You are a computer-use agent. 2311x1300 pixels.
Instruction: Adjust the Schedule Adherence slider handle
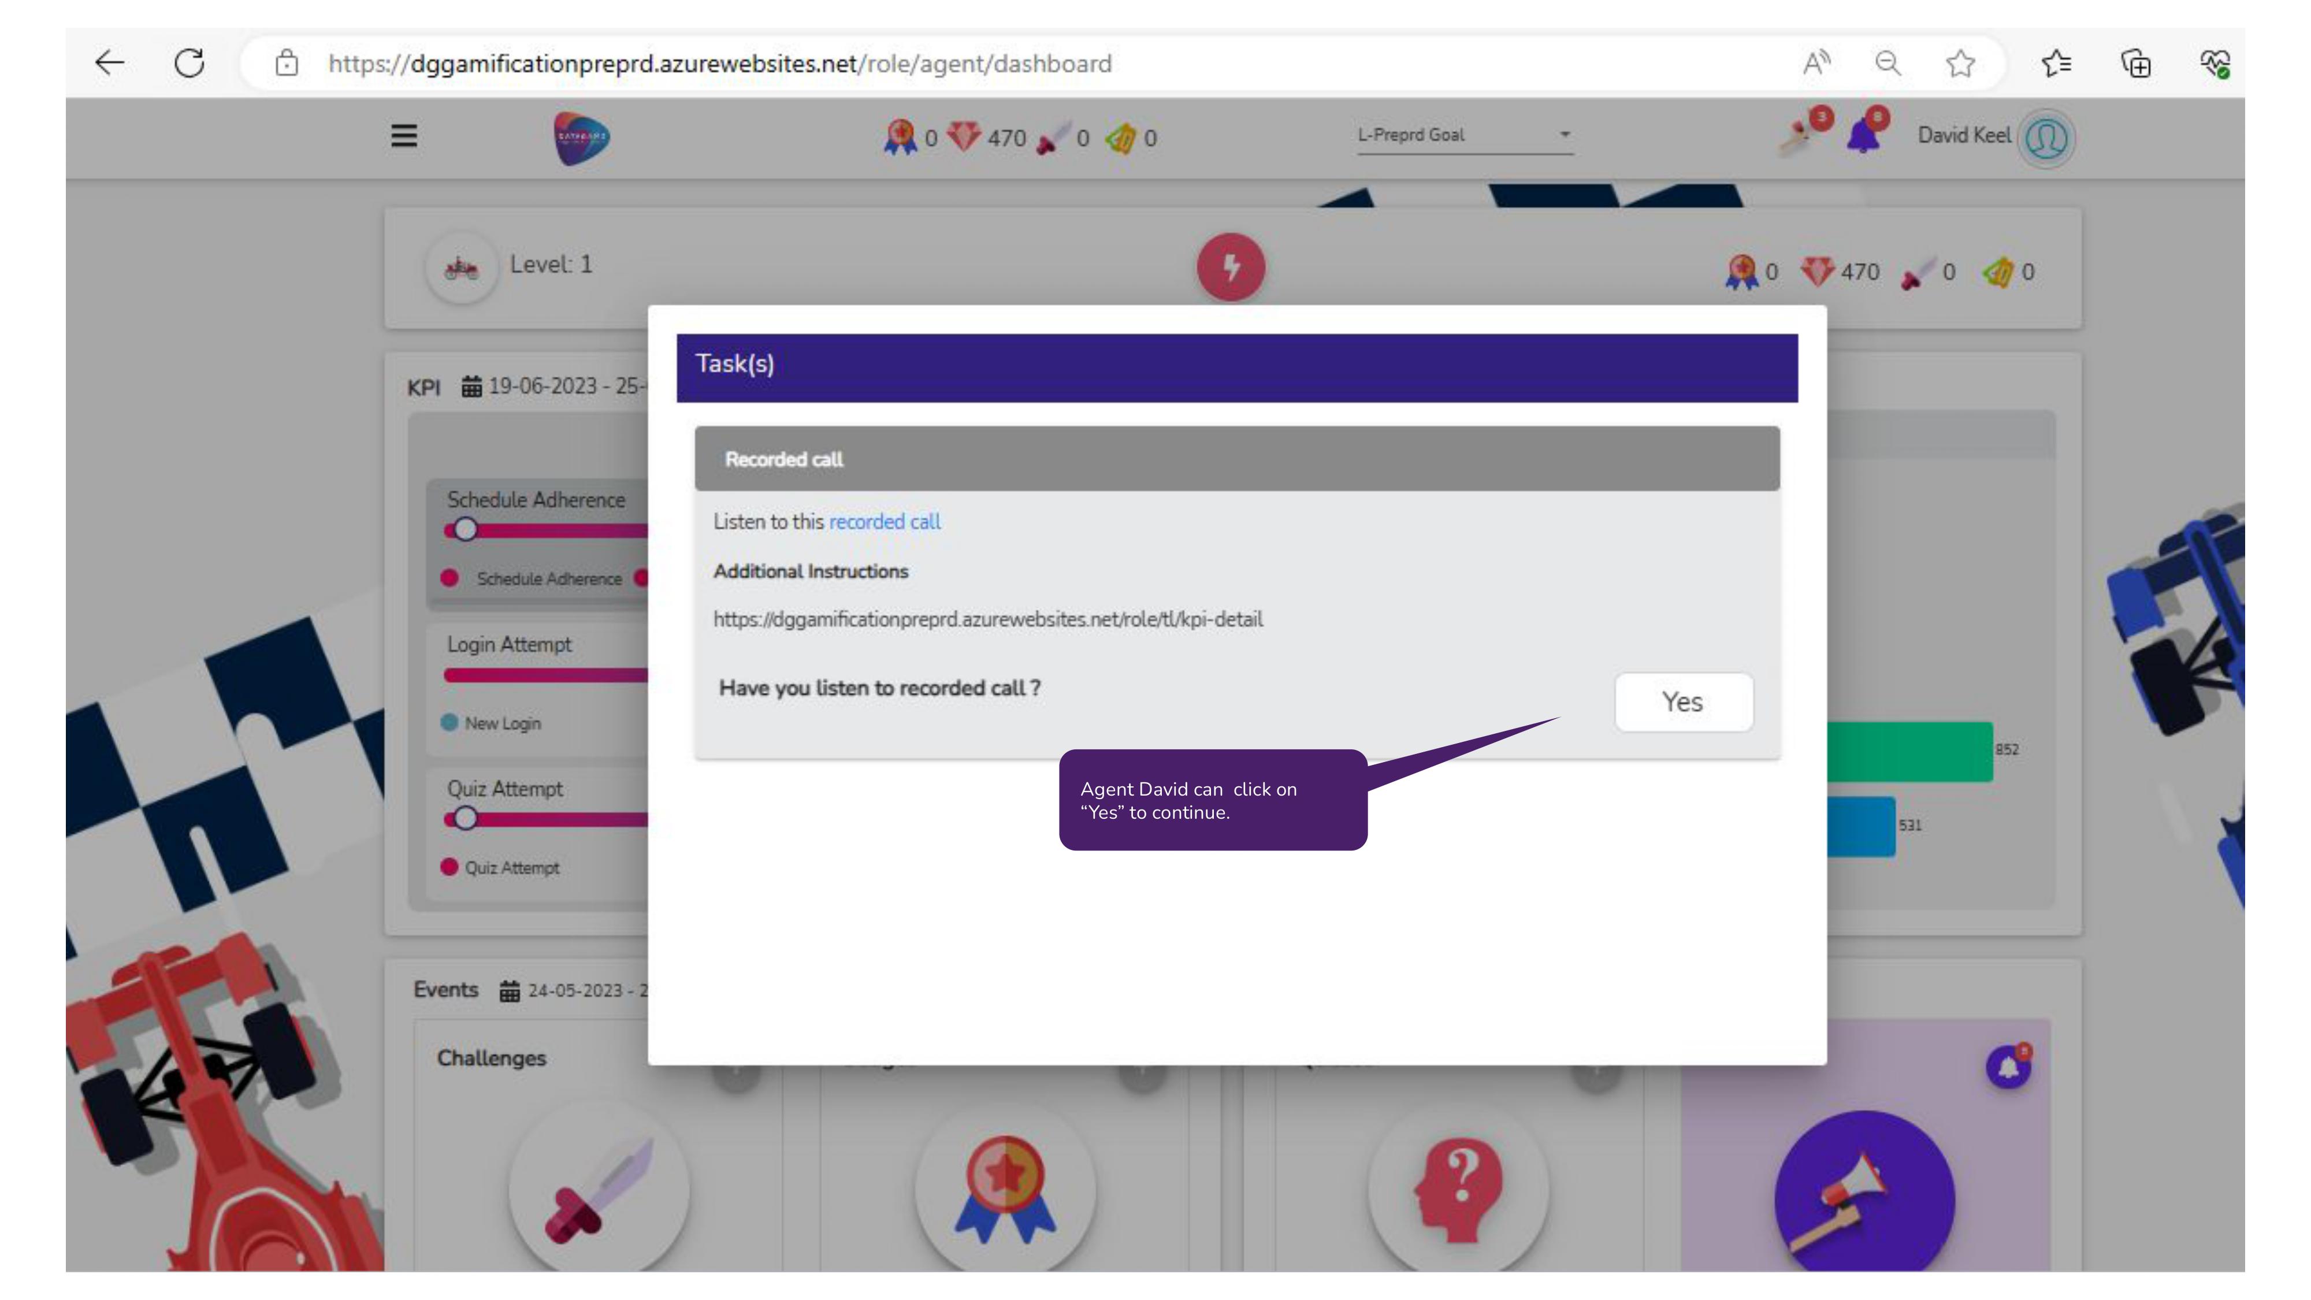pyautogui.click(x=465, y=529)
